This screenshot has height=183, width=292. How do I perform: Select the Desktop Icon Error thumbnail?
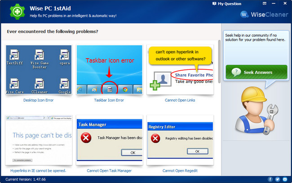(39, 69)
